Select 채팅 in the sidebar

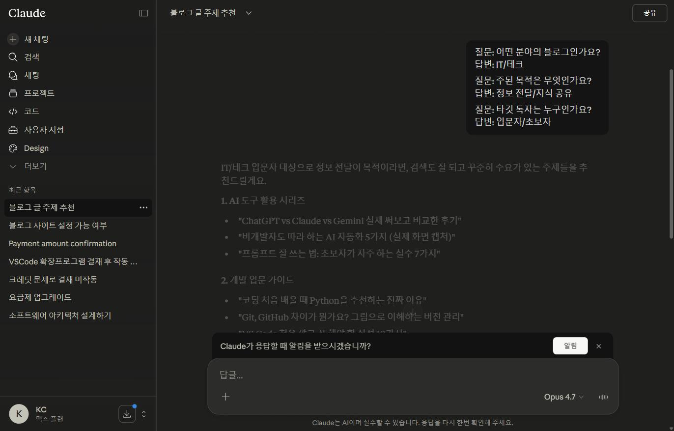[x=79, y=75]
